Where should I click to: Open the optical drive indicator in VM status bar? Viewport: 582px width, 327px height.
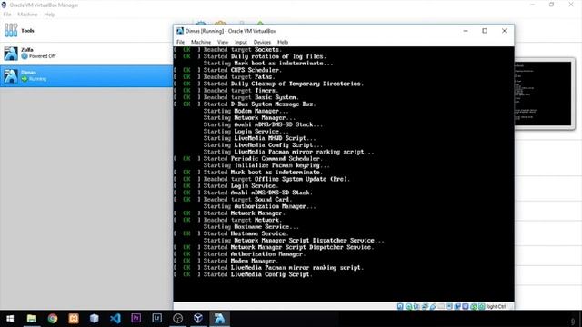408,307
